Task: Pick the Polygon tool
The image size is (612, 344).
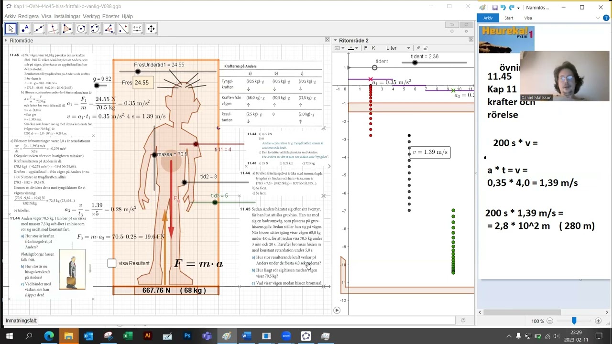Action: click(x=67, y=29)
